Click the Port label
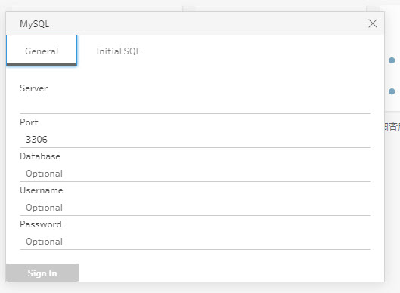The width and height of the screenshot is (400, 293). 29,122
